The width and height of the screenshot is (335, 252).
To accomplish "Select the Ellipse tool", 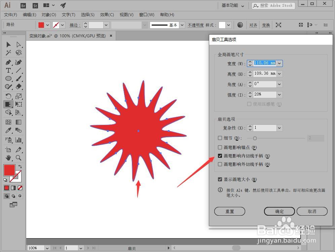I will click(x=8, y=78).
